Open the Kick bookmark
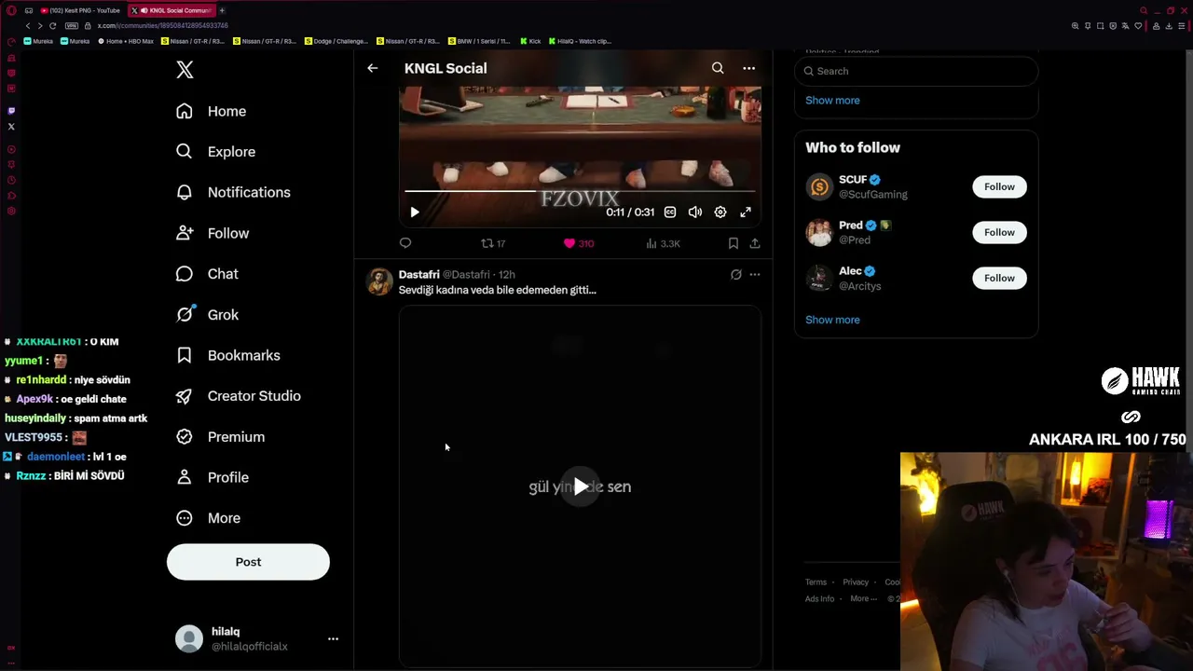This screenshot has height=671, width=1193. click(x=530, y=41)
